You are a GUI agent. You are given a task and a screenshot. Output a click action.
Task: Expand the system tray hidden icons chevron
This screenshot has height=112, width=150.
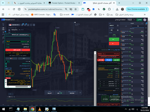(x=126, y=109)
